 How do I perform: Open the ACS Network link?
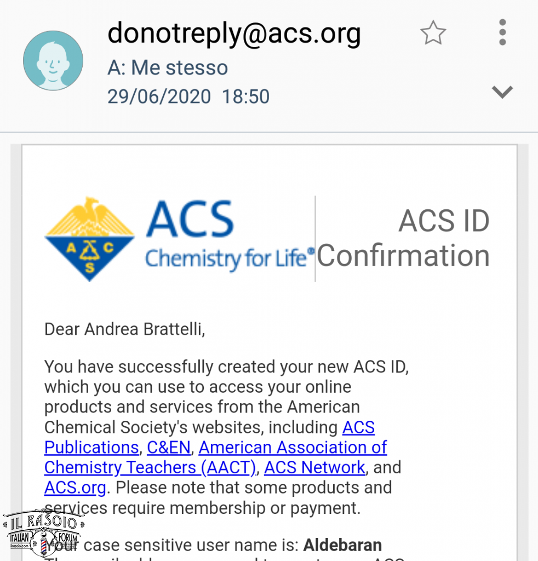[x=314, y=467]
